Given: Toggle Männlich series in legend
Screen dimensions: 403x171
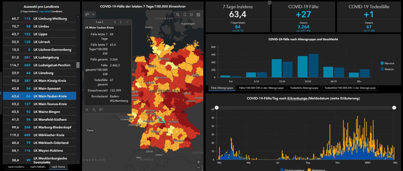Looking at the screenshot, I should [x=387, y=63].
